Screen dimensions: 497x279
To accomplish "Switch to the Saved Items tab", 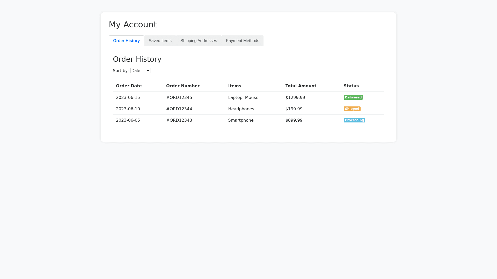I will point(160,41).
